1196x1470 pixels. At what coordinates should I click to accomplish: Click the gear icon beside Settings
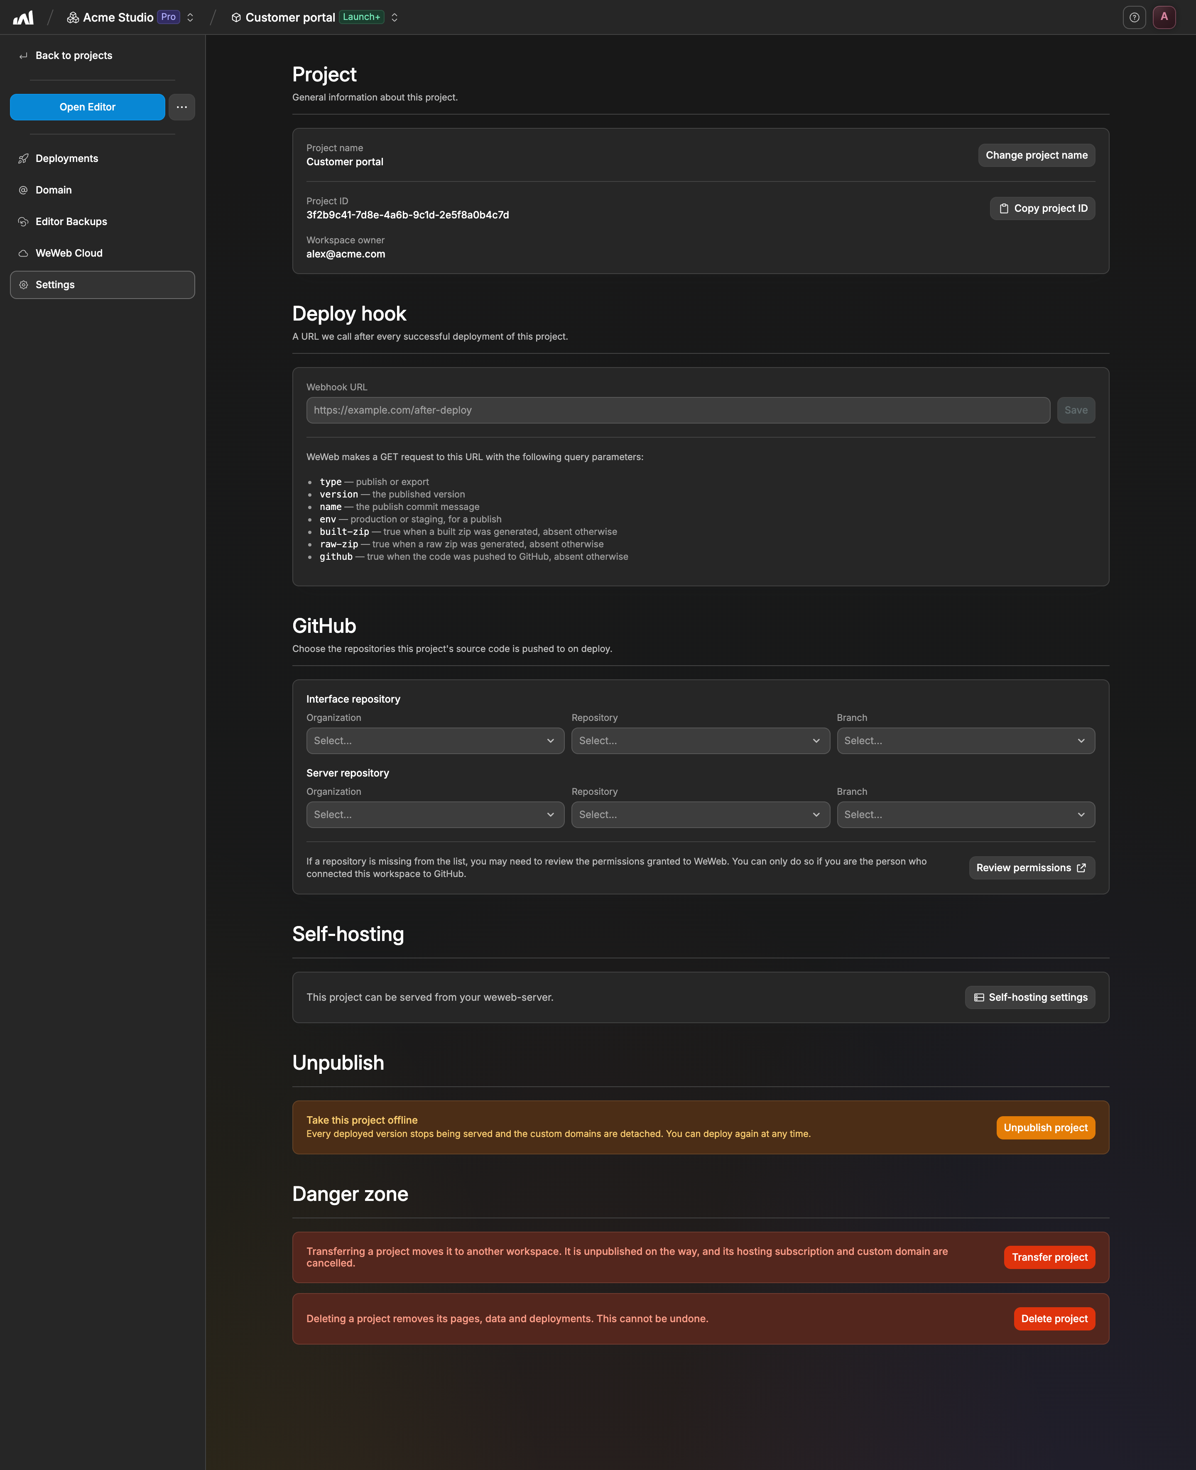click(x=23, y=284)
